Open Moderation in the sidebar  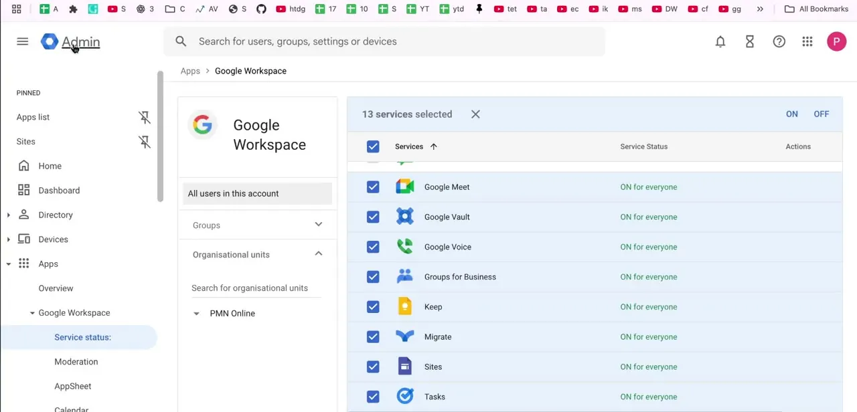(x=76, y=362)
